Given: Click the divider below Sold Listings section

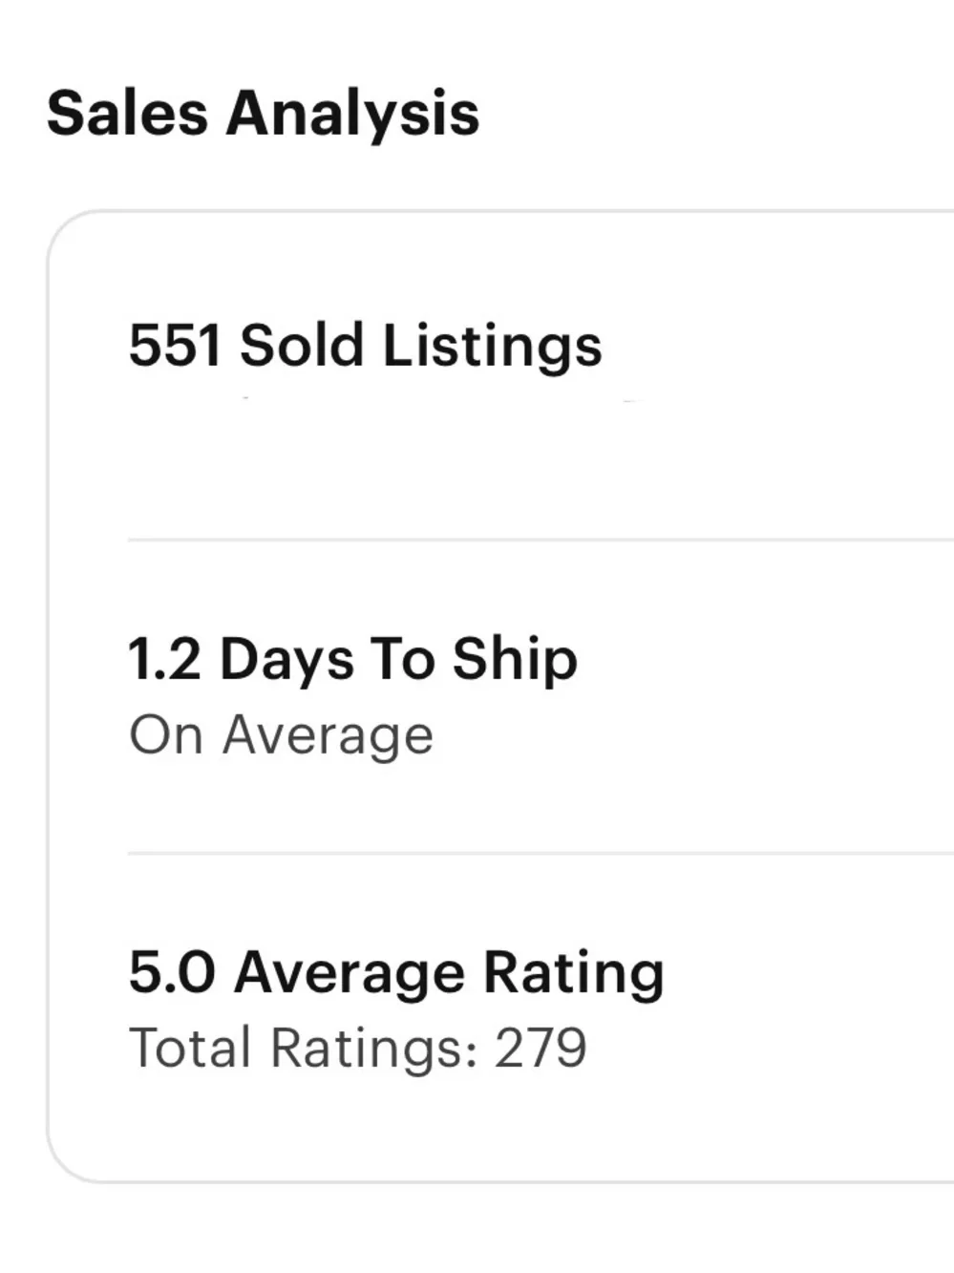Looking at the screenshot, I should point(541,540).
